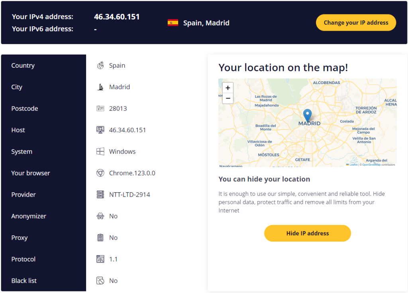Click the blue map location pin
This screenshot has height=293, width=408.
click(x=307, y=115)
